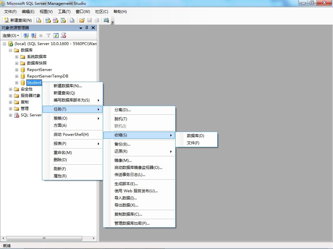Open the 社区(C) menu

pos(101,12)
